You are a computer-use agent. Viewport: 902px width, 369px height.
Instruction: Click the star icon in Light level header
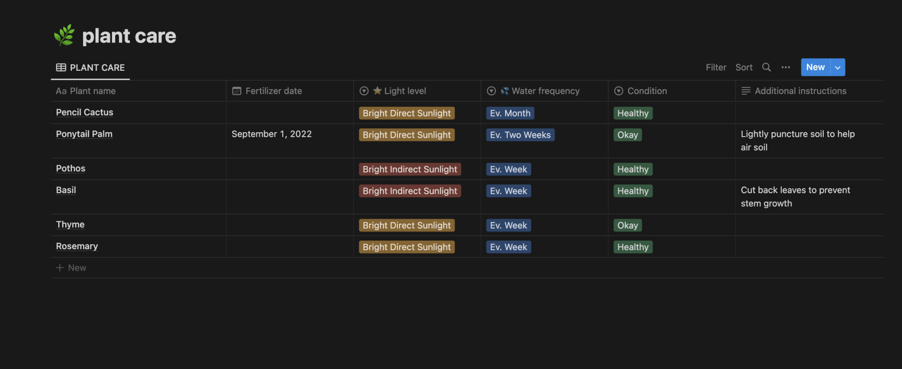pyautogui.click(x=377, y=90)
